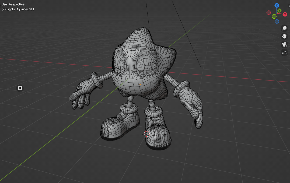Screen dimensions: 290x183
Task: Expand the toolbar via the top-left arrow
Action: [x=1, y=4]
